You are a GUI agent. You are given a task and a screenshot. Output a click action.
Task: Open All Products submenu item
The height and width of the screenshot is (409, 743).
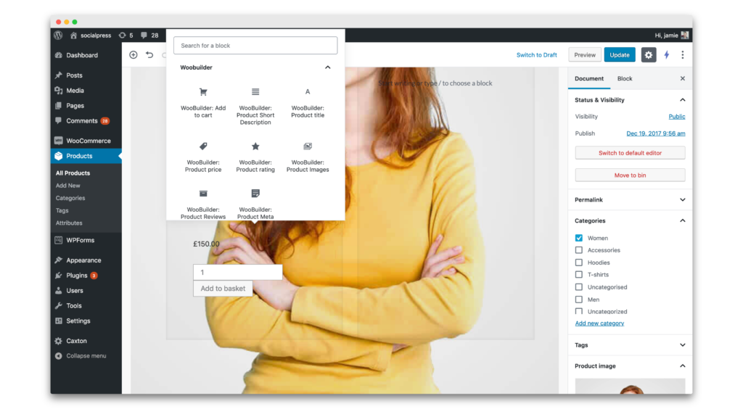click(x=73, y=173)
